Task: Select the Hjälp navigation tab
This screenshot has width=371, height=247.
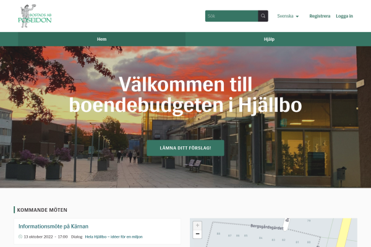Action: [x=269, y=40]
